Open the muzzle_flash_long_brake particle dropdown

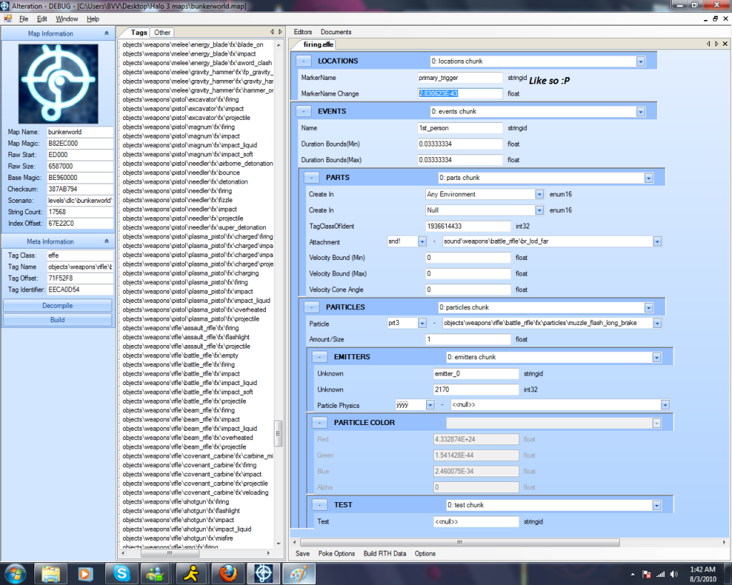(x=657, y=324)
